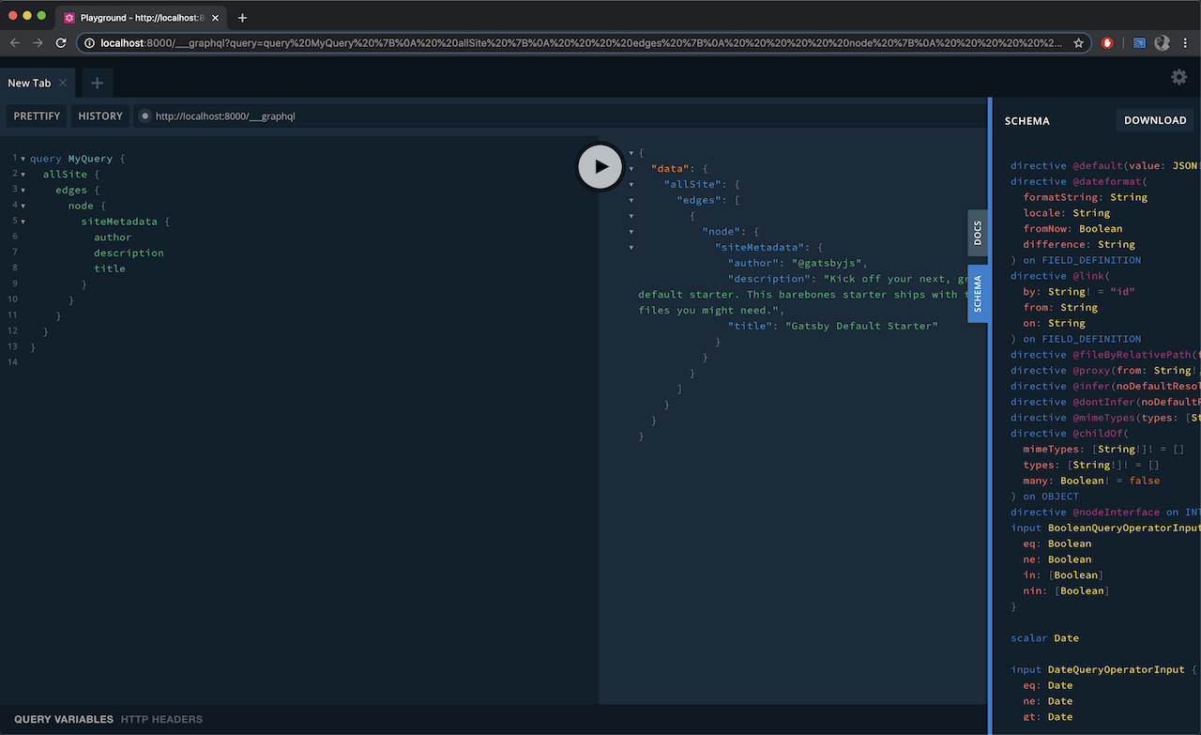Open the DOCS side panel
1201x735 pixels.
(978, 233)
